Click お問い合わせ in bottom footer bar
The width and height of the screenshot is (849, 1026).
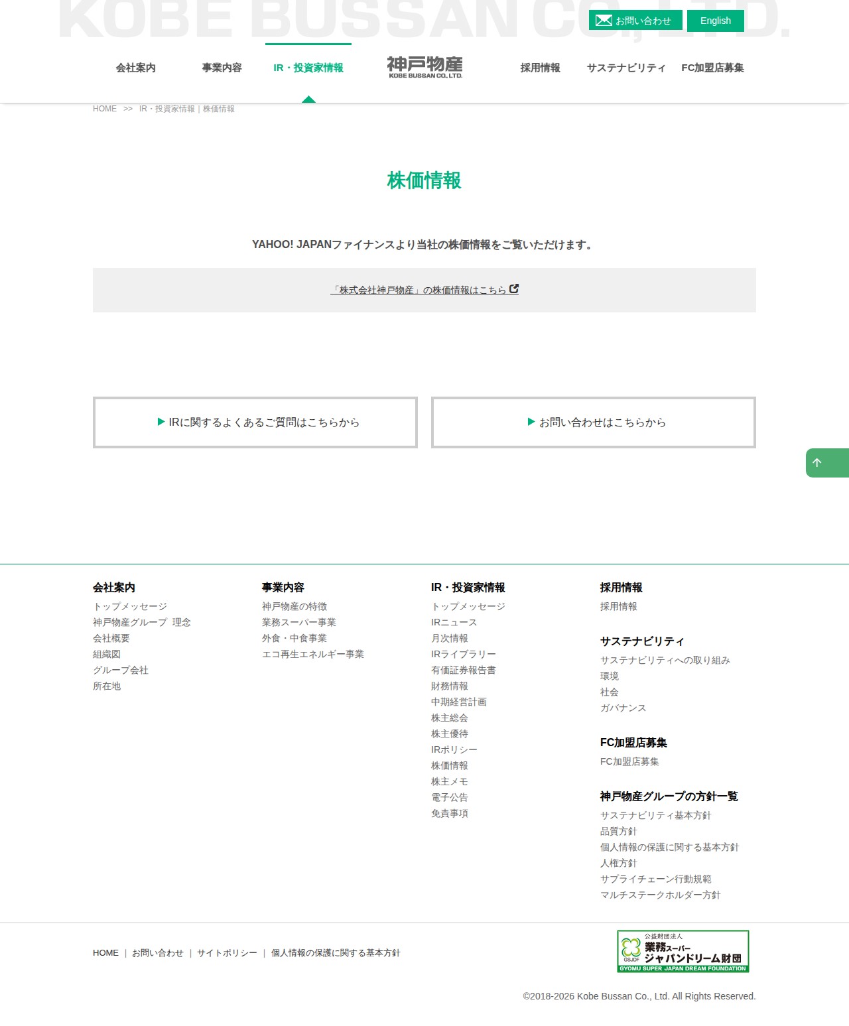click(158, 953)
